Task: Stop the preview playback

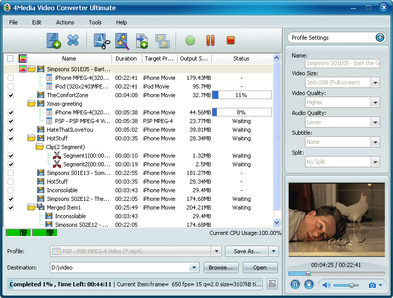Action: 309,285
